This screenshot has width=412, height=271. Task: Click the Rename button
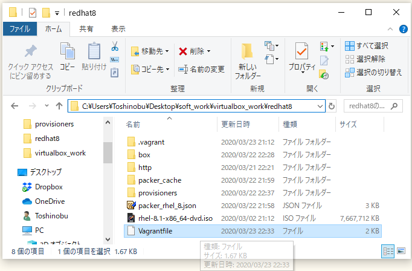point(202,70)
